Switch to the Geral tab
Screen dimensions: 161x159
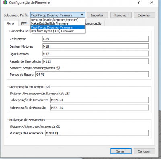pos(11,23)
